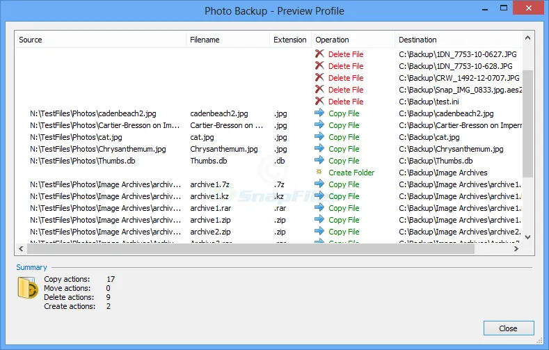Select source N:\TestFiles\Photos\Chrysanthemum.jpg
The width and height of the screenshot is (549, 350).
pyautogui.click(x=98, y=149)
